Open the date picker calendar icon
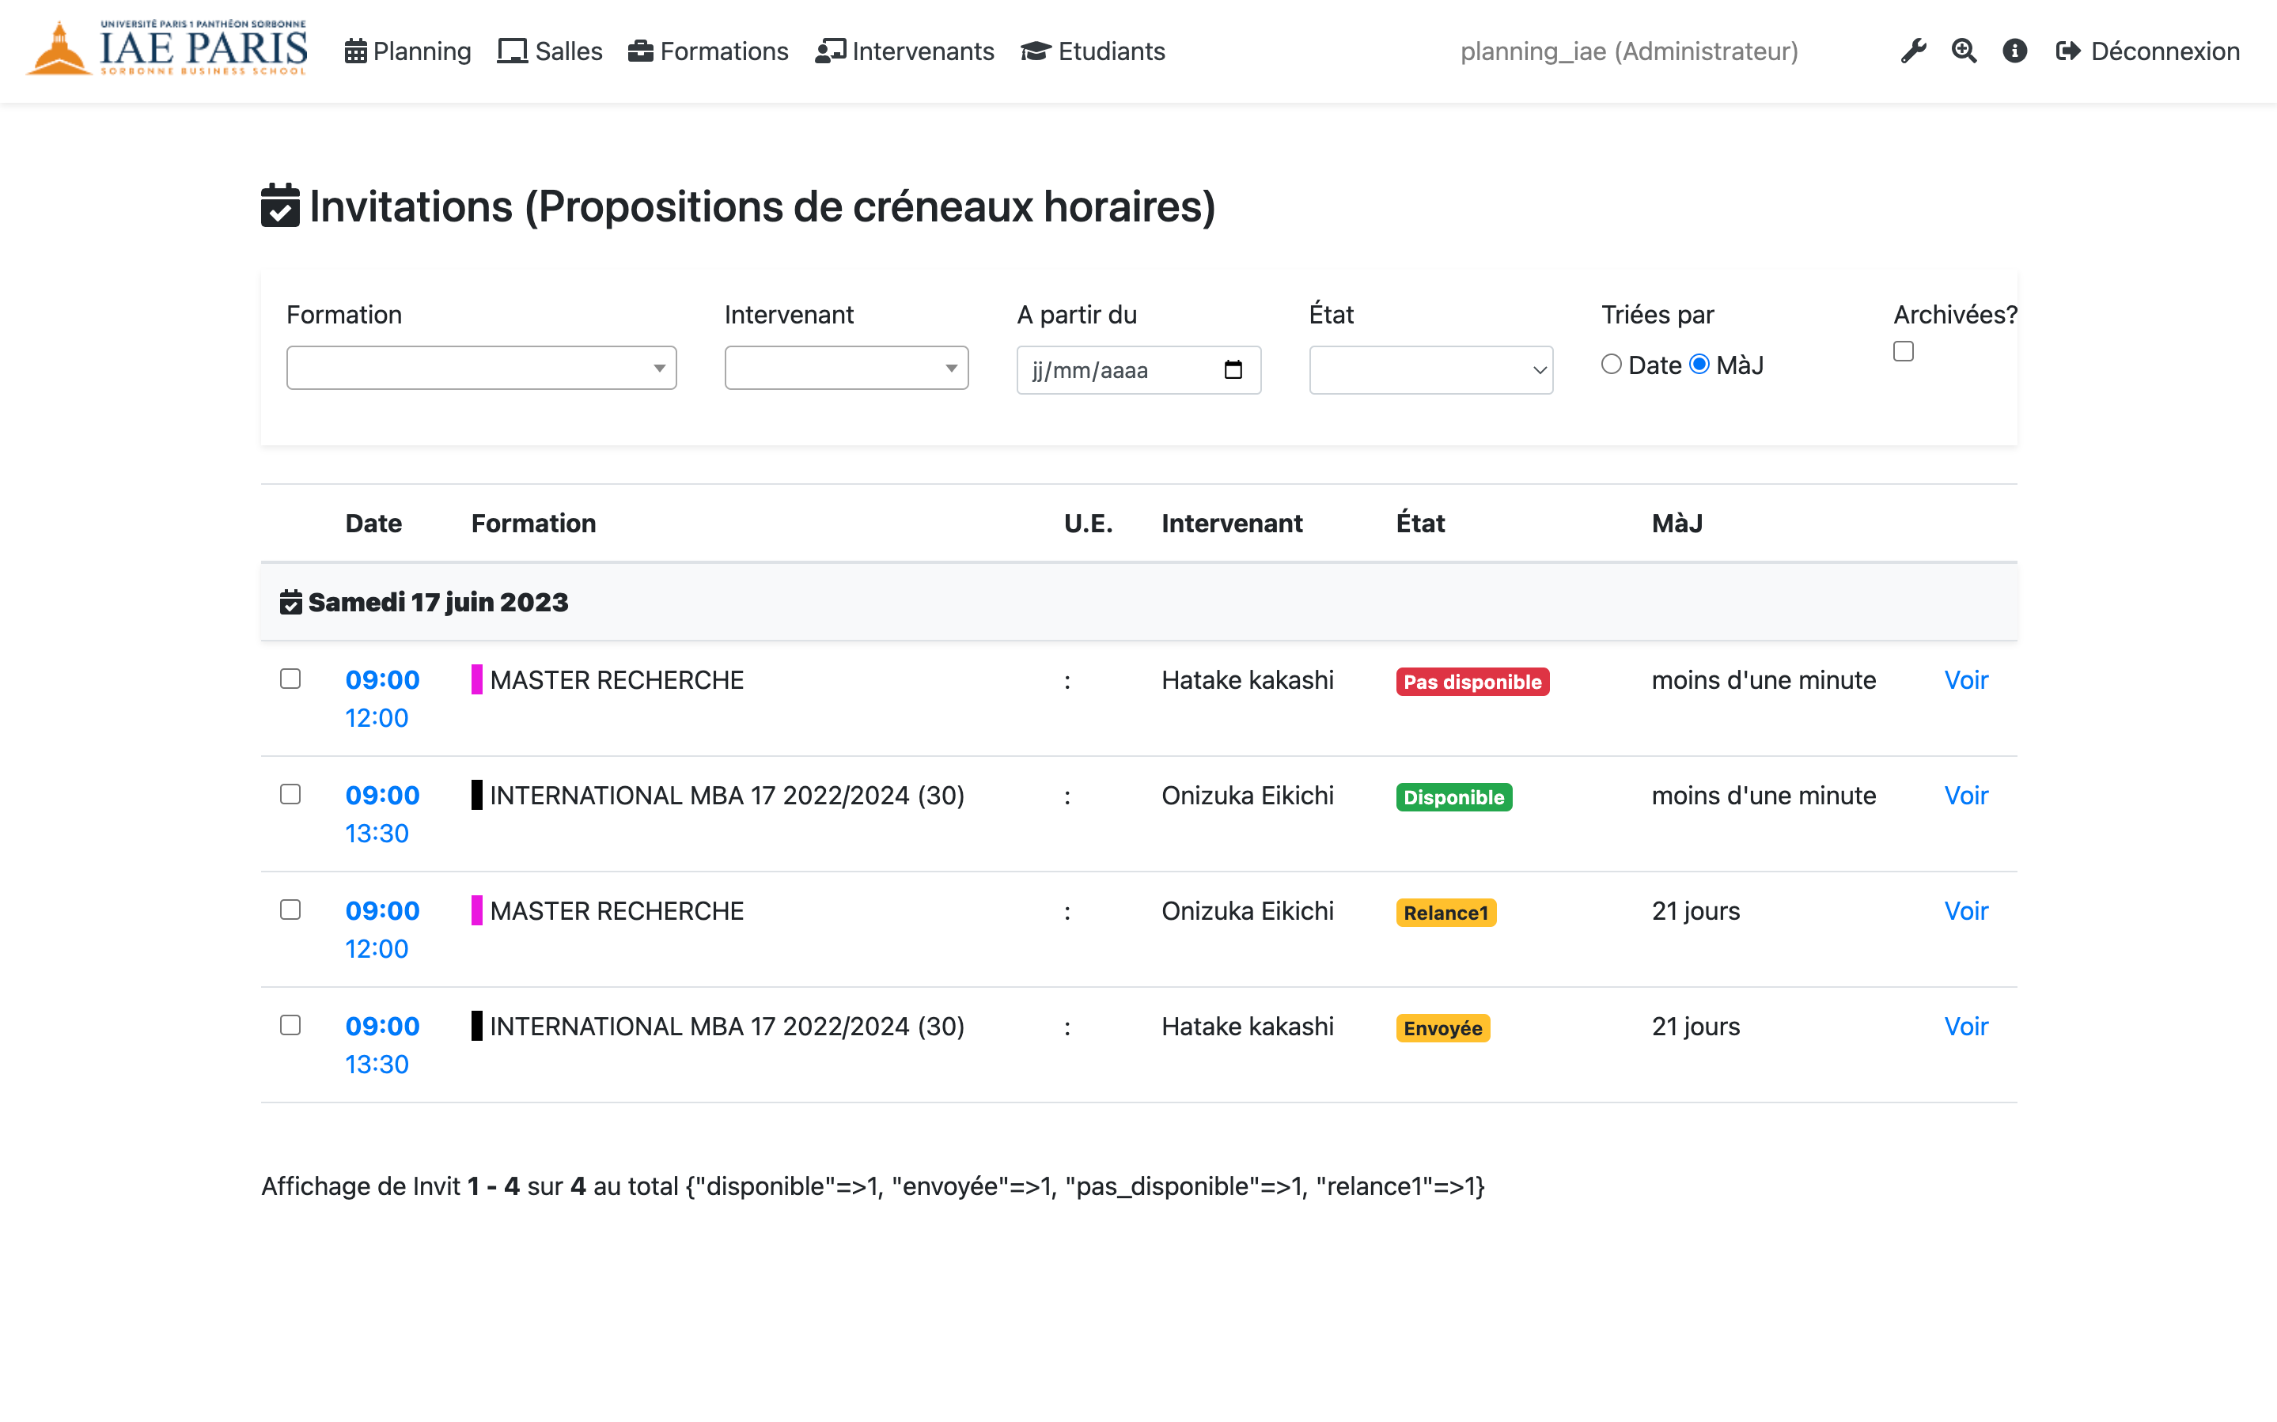 (1233, 369)
